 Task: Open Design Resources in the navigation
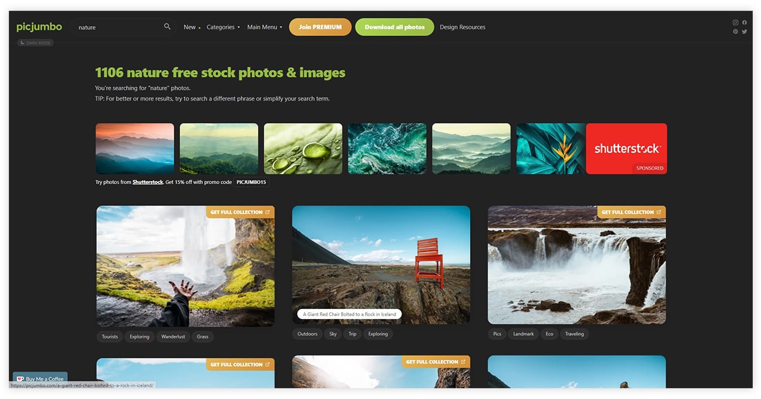462,27
